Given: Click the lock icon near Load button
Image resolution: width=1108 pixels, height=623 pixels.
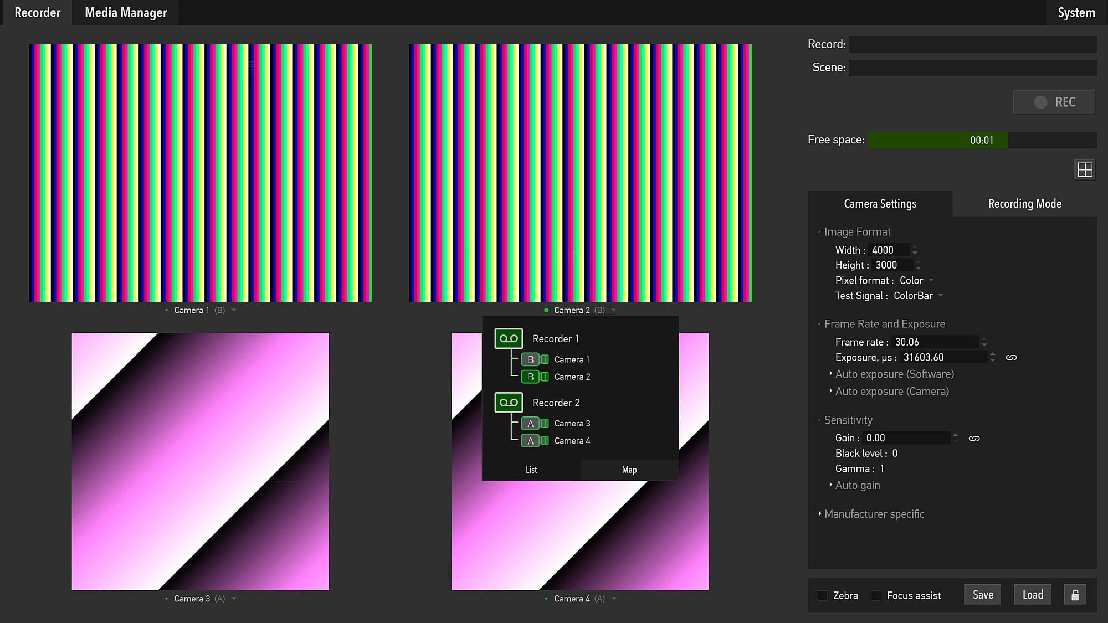Looking at the screenshot, I should pyautogui.click(x=1074, y=594).
